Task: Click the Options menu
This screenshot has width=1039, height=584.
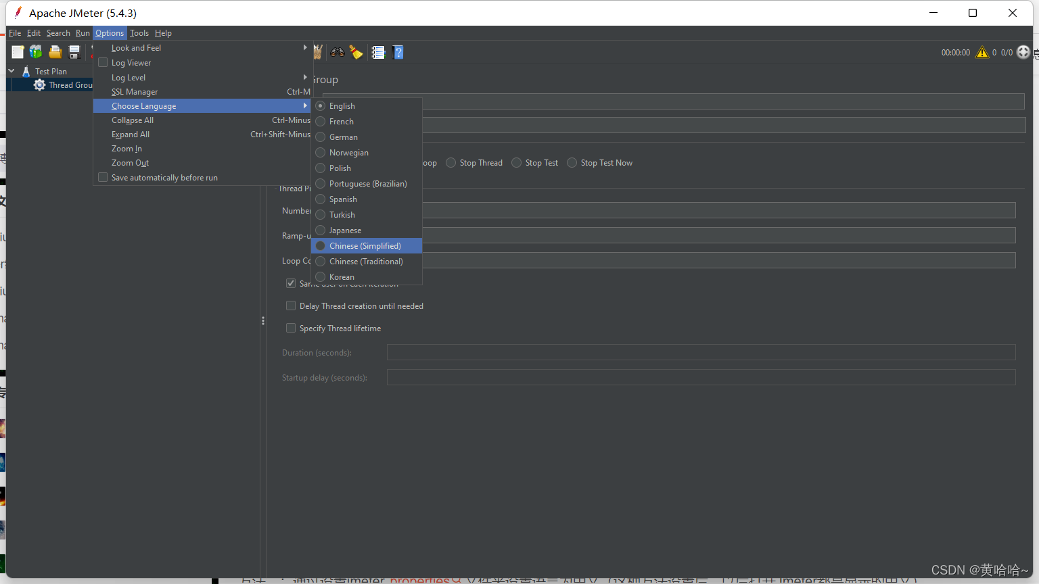Action: point(110,32)
